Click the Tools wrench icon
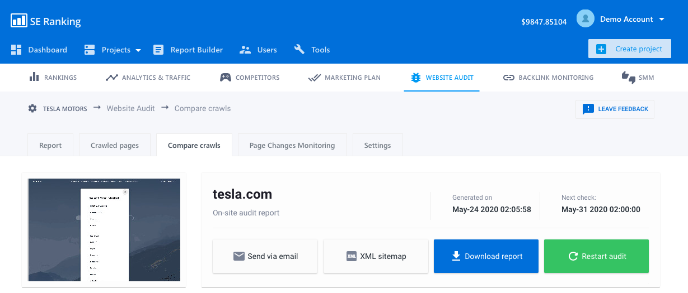This screenshot has height=293, width=688. 299,50
